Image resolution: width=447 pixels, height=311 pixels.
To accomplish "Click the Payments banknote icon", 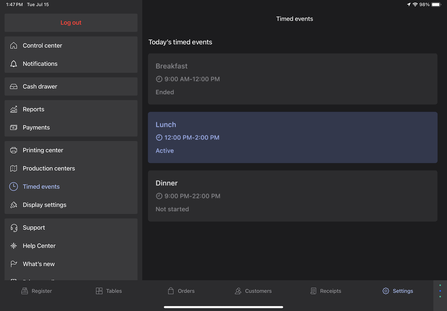I will [x=14, y=128].
